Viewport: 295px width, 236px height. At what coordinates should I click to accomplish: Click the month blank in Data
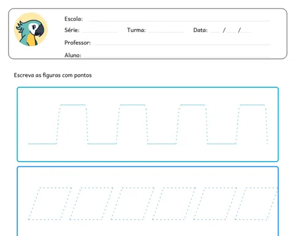[x=231, y=31]
